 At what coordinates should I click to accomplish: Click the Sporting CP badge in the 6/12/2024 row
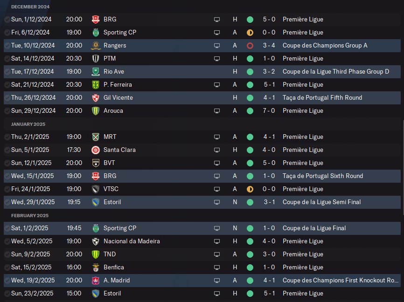(x=95, y=33)
